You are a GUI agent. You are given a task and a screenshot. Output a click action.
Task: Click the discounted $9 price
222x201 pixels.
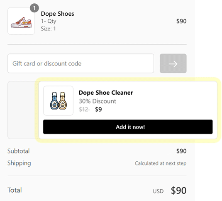(98, 110)
